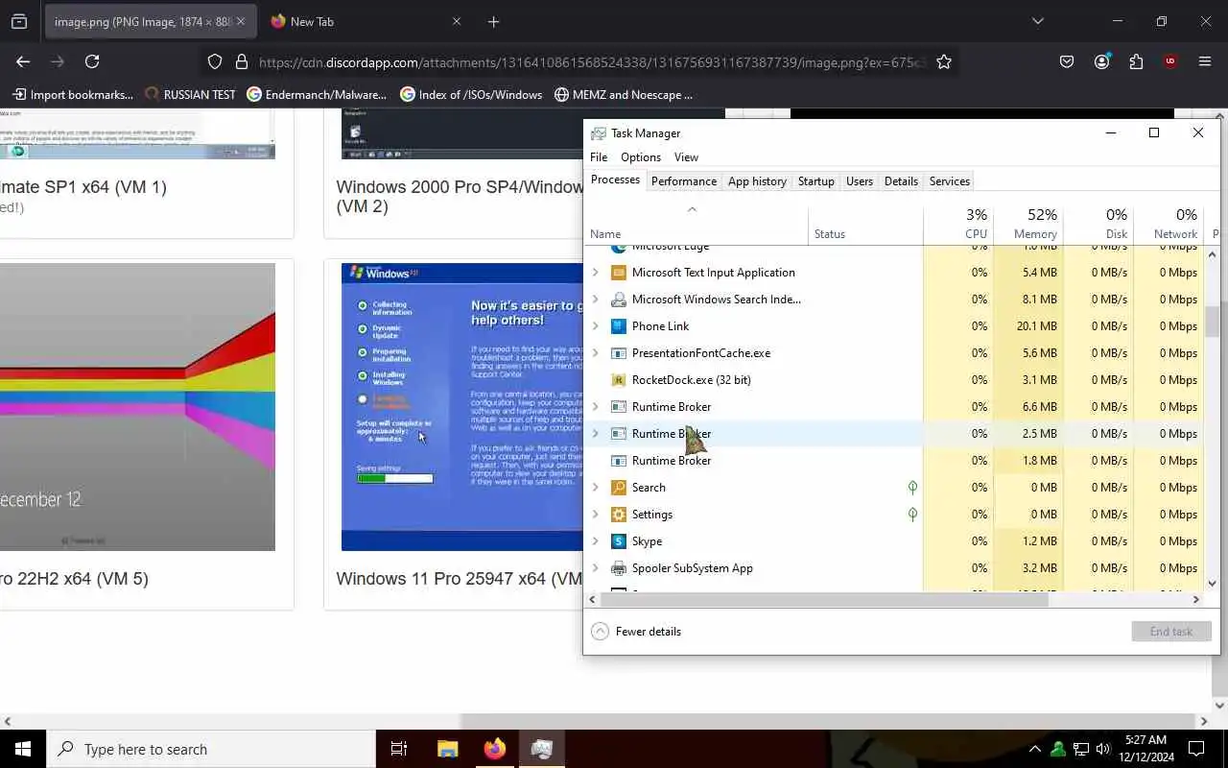This screenshot has width=1228, height=768.
Task: Click the Task Manager taskbar icon
Action: pos(542,749)
